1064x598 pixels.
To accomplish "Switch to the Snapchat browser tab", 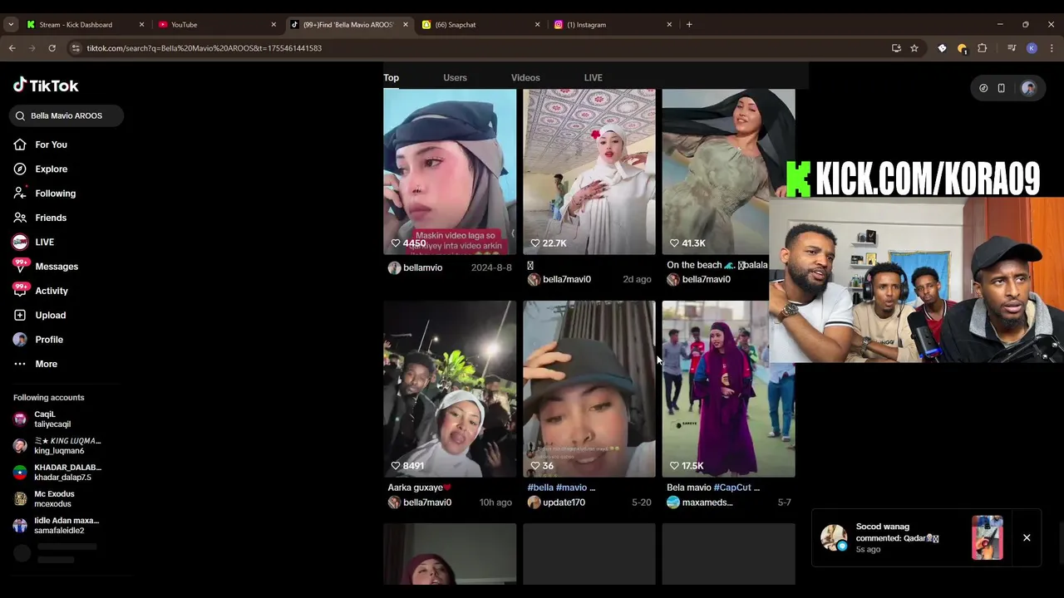I will [480, 25].
